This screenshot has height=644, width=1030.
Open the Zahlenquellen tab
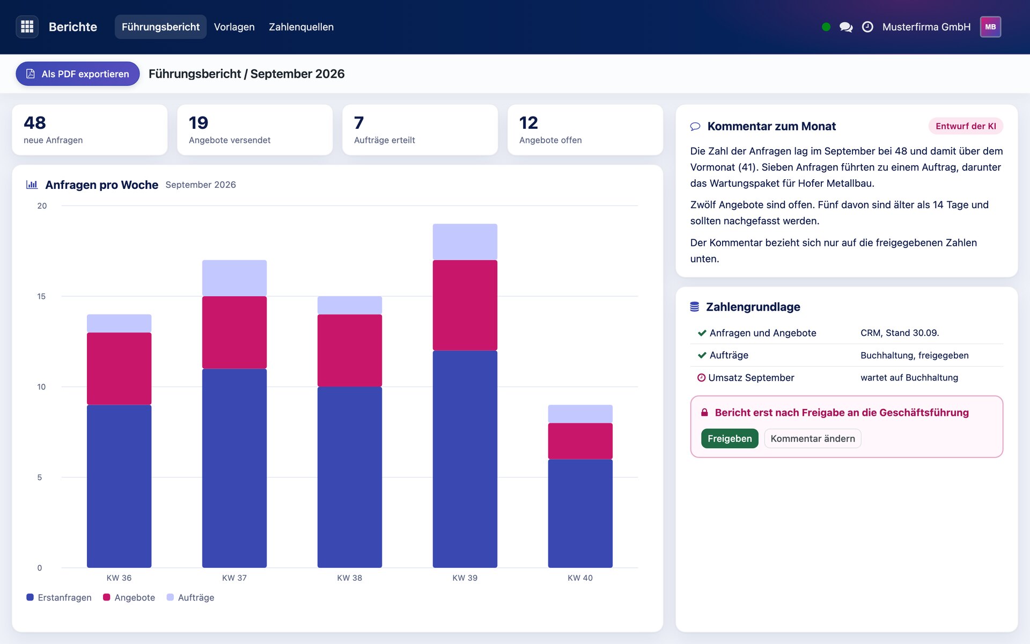click(x=301, y=27)
